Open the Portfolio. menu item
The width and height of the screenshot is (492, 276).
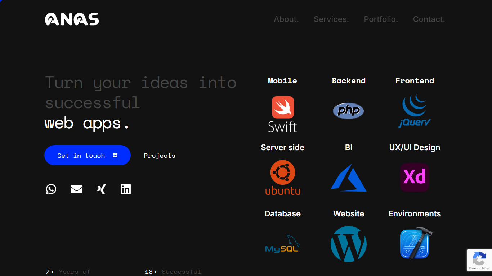coord(381,19)
